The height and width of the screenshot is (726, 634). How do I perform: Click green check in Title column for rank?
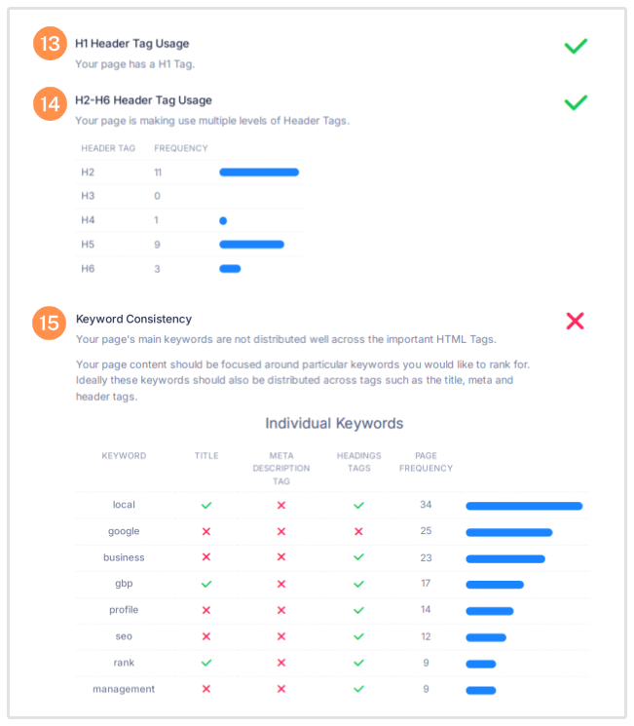point(206,663)
